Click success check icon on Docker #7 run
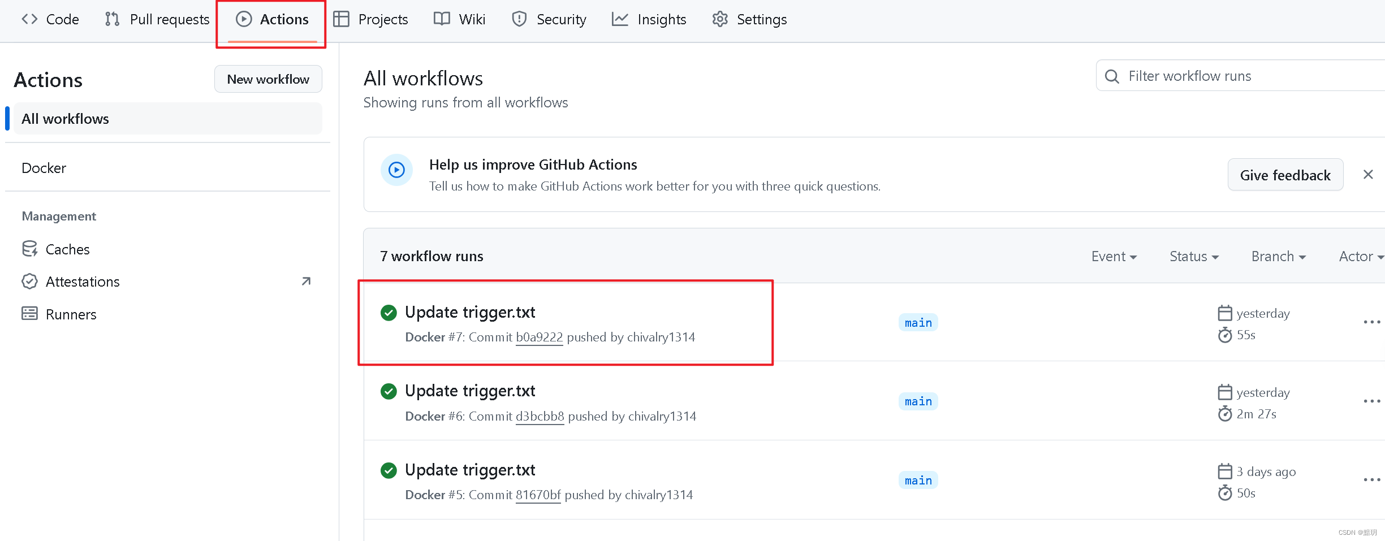The width and height of the screenshot is (1385, 541). pyautogui.click(x=389, y=313)
